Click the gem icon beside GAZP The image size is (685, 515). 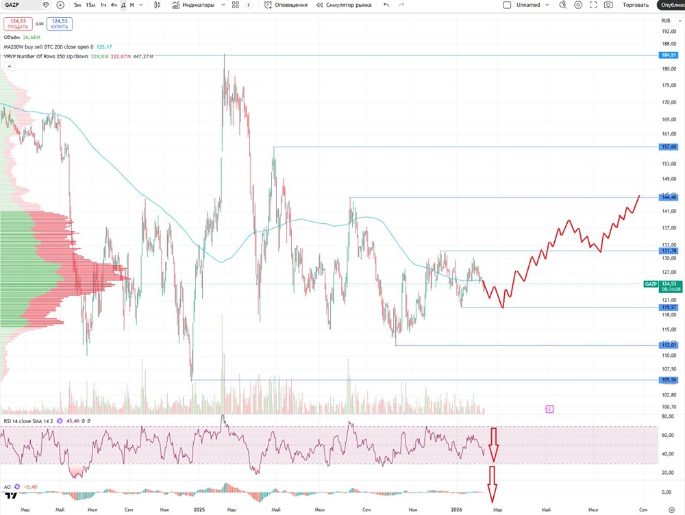tap(46, 5)
